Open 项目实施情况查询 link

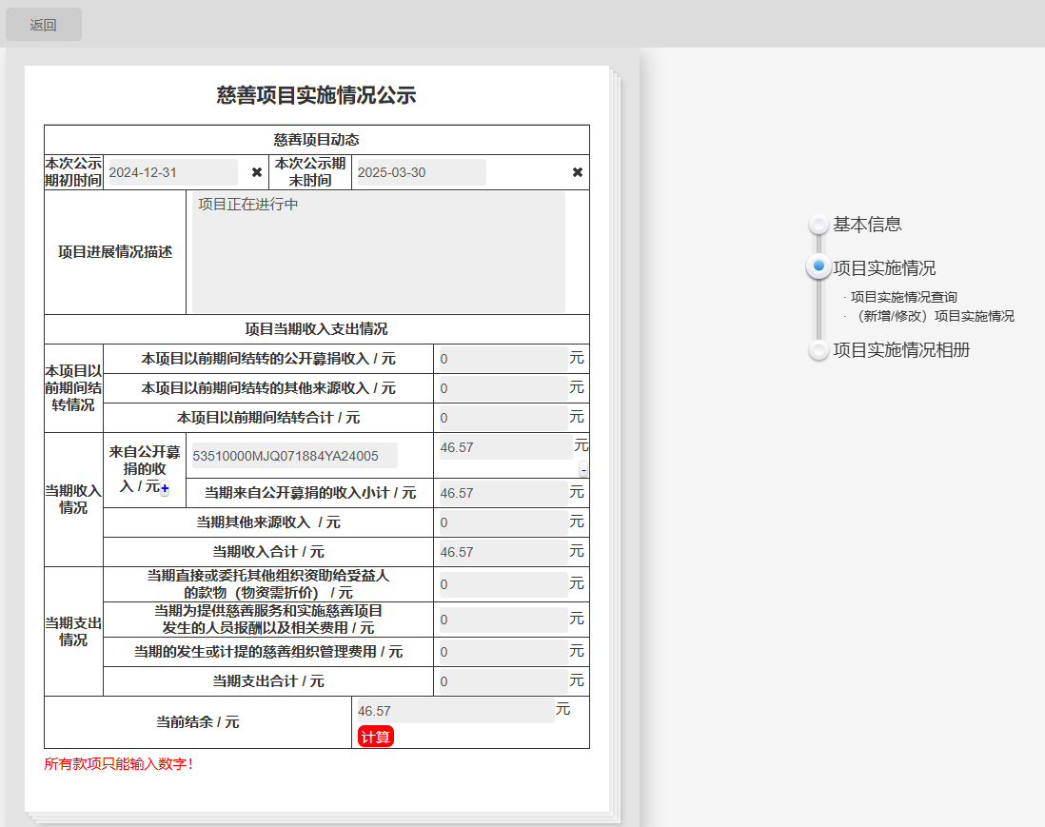click(x=903, y=297)
